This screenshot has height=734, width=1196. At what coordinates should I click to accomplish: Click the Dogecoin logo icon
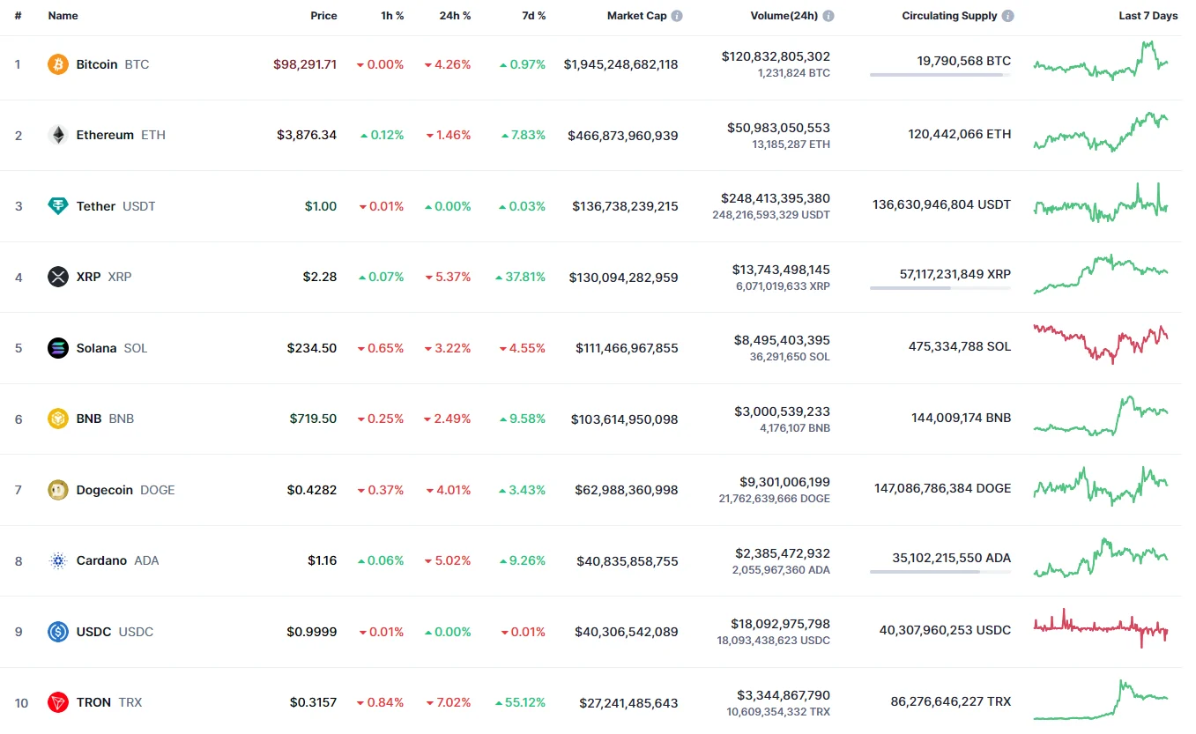coord(57,490)
